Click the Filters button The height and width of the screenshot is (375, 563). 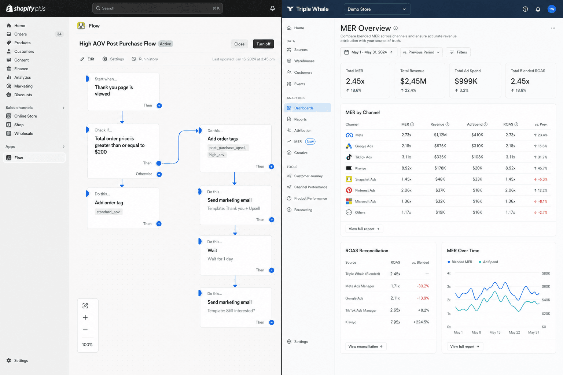coord(458,52)
